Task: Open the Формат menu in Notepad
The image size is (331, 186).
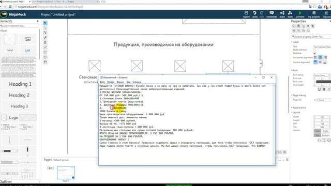Action: coord(121,82)
